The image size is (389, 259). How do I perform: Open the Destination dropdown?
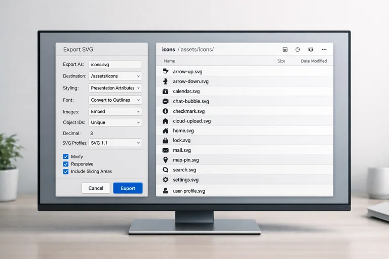click(x=115, y=76)
